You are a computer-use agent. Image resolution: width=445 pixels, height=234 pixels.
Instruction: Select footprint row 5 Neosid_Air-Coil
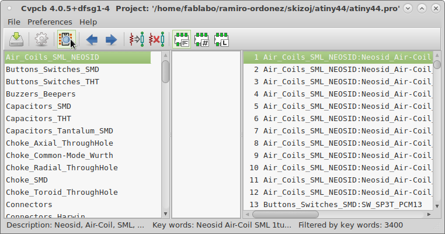pyautogui.click(x=338, y=106)
